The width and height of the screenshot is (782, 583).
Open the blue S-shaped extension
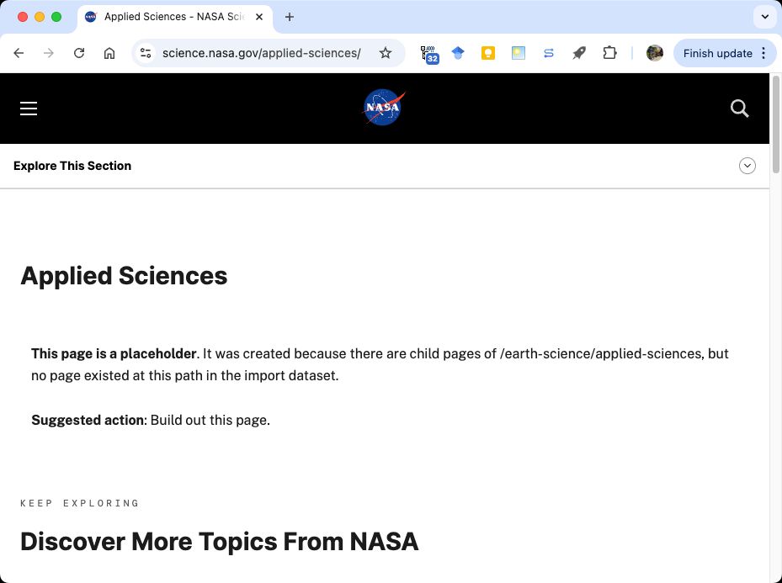(549, 53)
